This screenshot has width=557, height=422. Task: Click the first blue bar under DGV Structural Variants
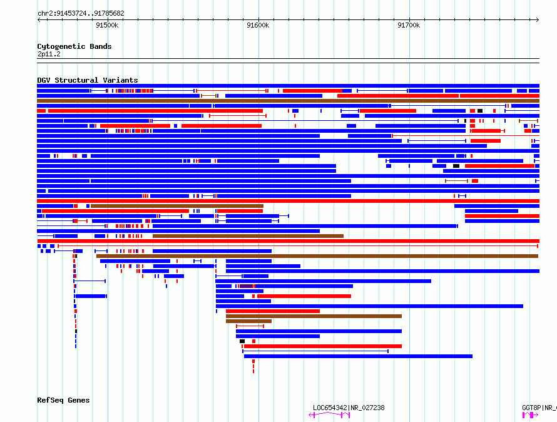click(x=288, y=86)
